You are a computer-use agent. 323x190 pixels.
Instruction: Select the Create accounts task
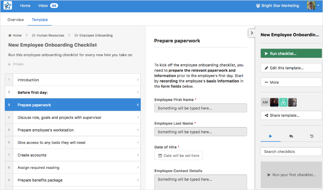point(73,155)
